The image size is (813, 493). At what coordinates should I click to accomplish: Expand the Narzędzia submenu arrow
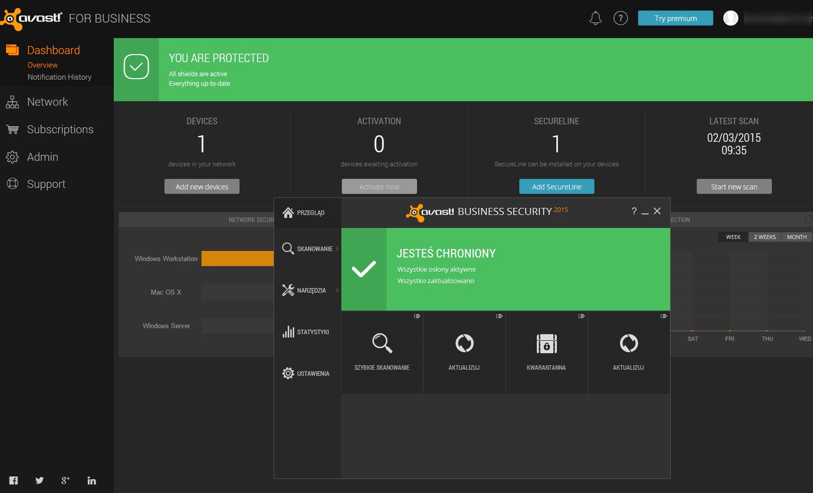click(337, 290)
